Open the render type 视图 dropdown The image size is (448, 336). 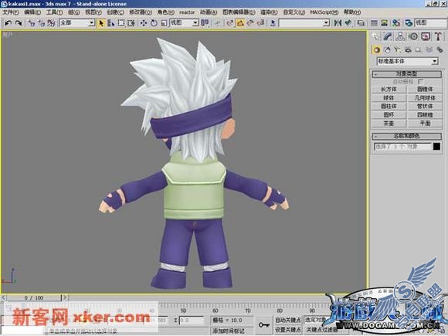click(430, 23)
